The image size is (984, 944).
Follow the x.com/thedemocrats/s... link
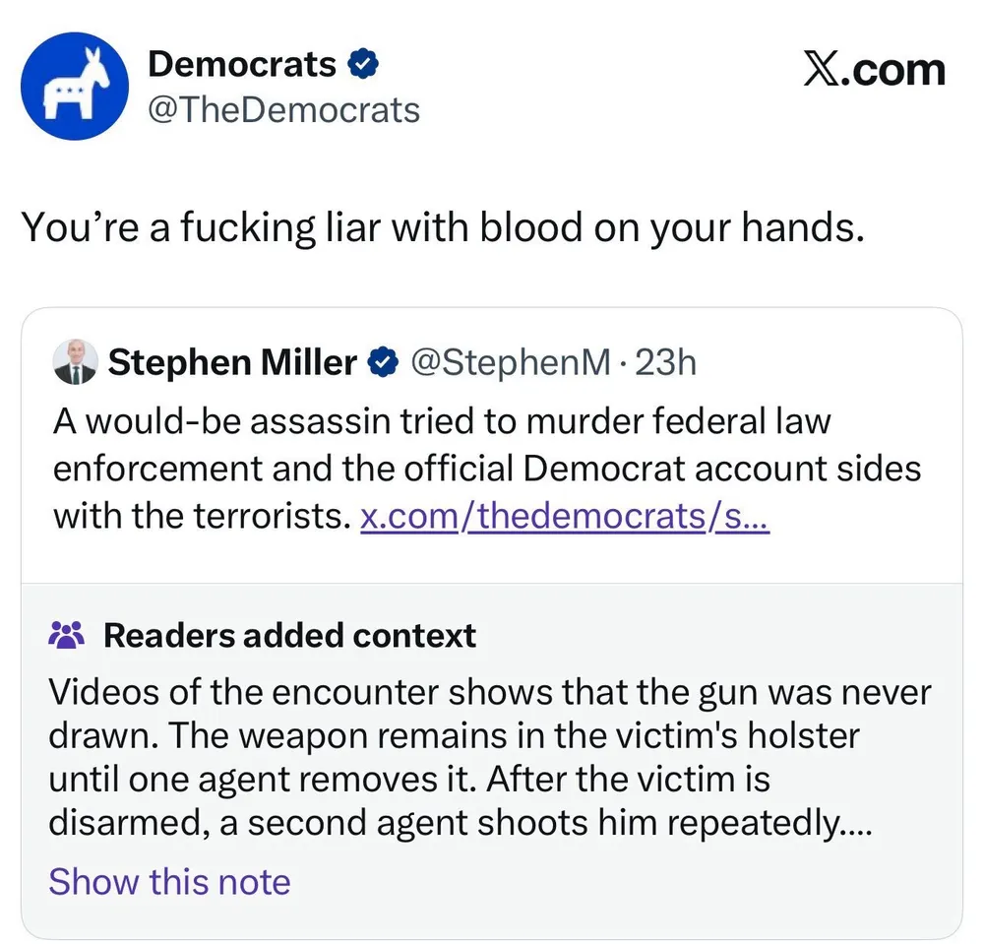coord(565,515)
